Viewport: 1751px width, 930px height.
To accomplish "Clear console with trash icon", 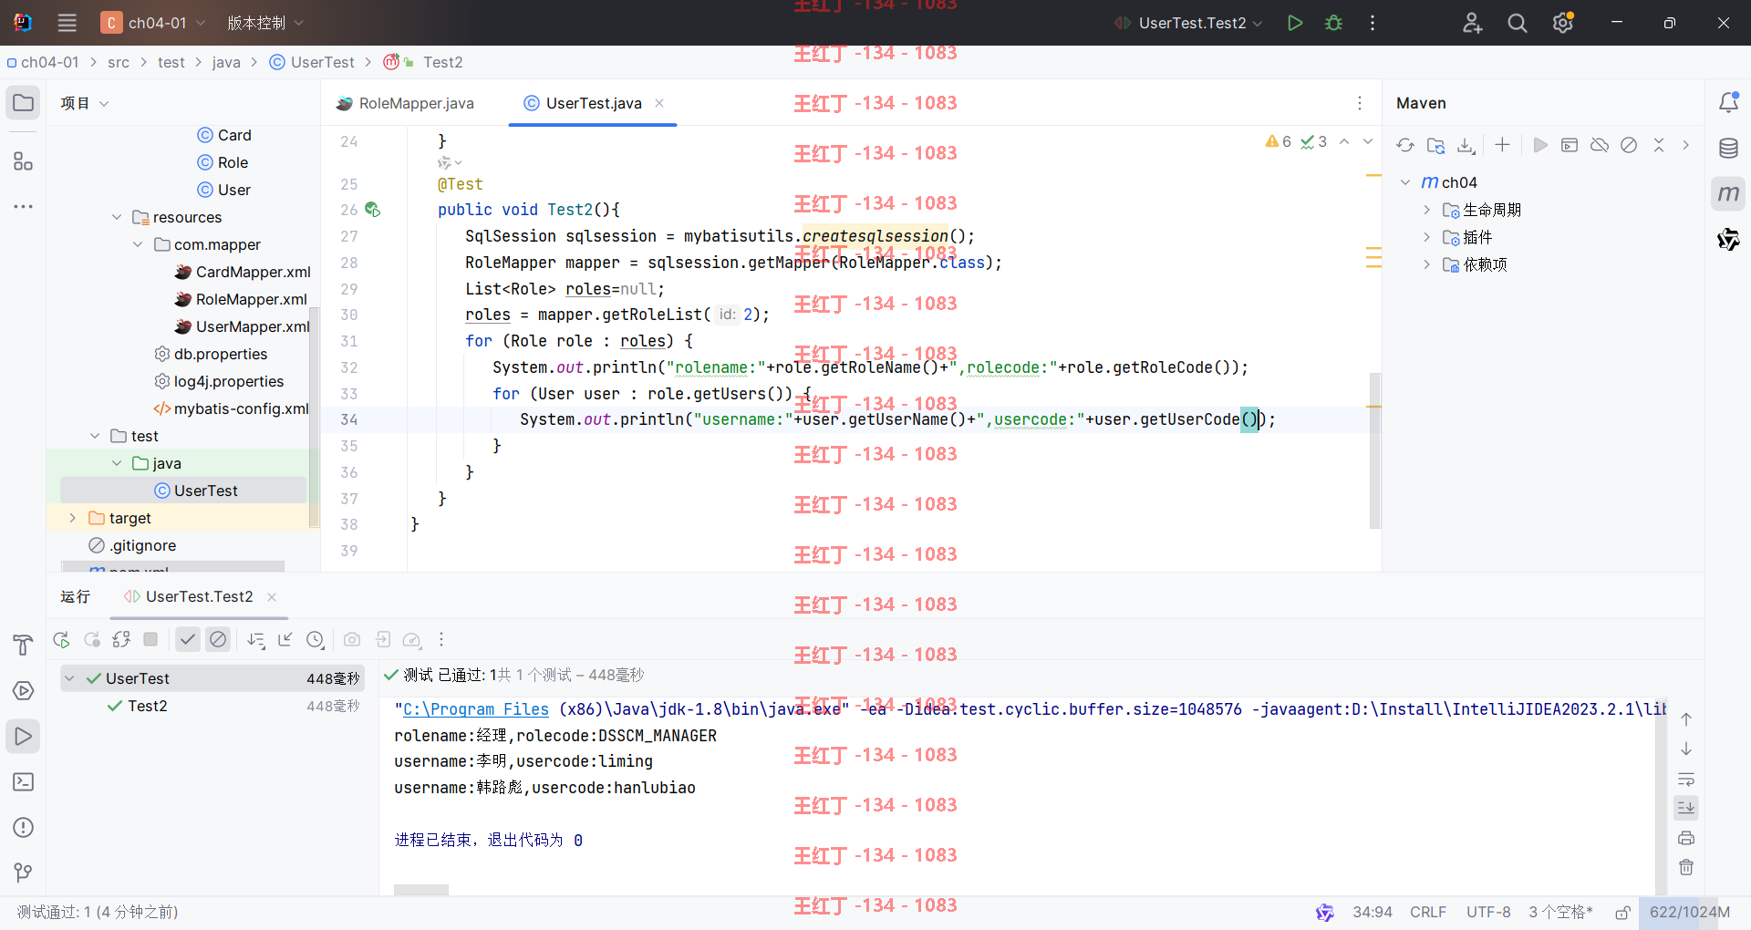I will (1686, 867).
